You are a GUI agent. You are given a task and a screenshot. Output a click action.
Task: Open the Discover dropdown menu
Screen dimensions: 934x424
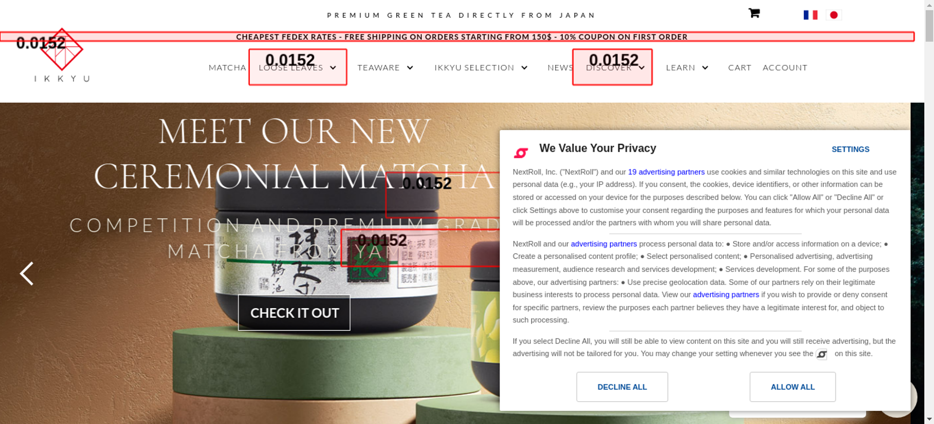pos(615,68)
